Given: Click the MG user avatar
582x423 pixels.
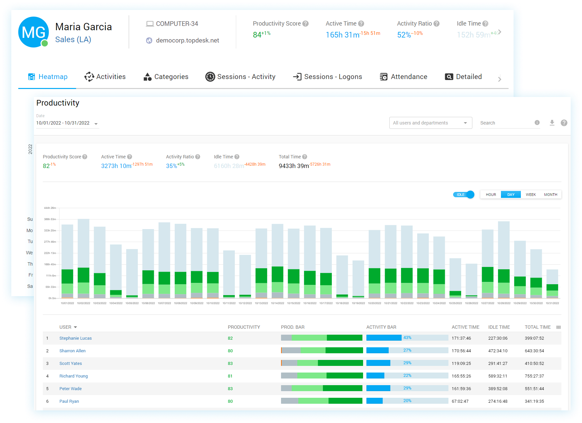Looking at the screenshot, I should click(x=34, y=32).
